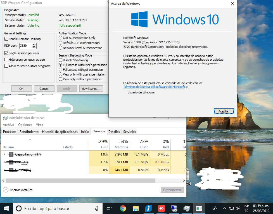The height and width of the screenshot is (214, 273).
Task: Collapse with Menos detalles arrow
Action: tap(6, 190)
